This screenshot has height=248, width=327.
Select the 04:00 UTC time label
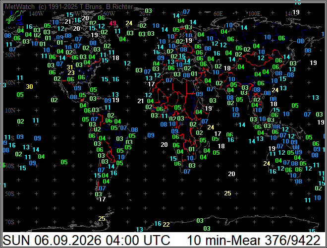[x=138, y=240]
